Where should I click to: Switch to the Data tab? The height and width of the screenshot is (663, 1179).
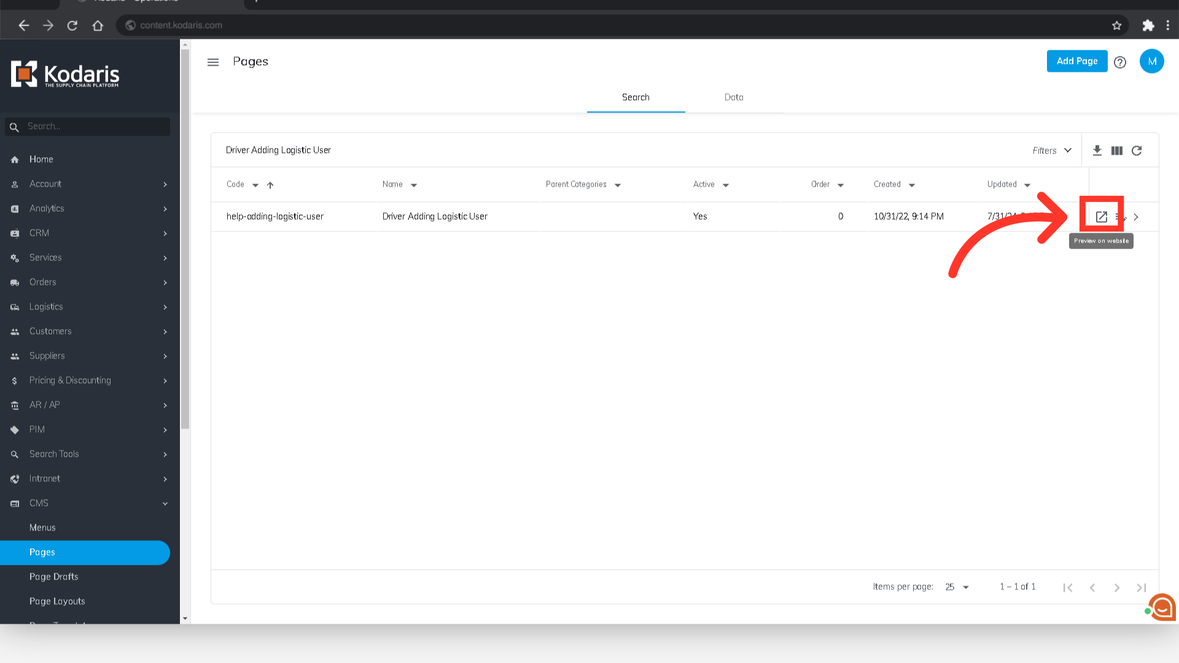733,97
